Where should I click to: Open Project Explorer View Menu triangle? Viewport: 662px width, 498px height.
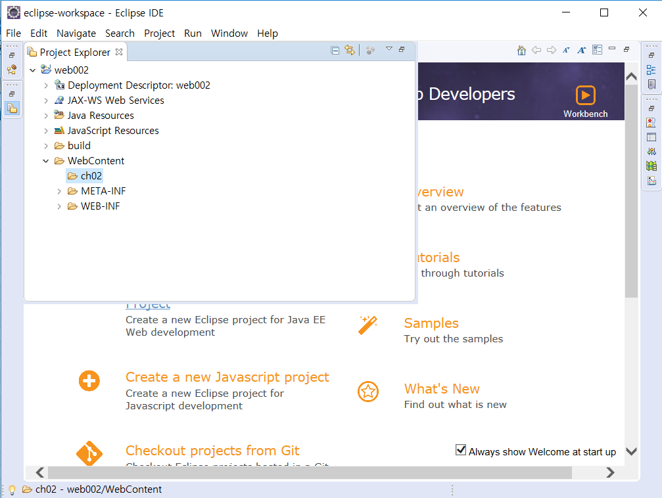click(389, 49)
